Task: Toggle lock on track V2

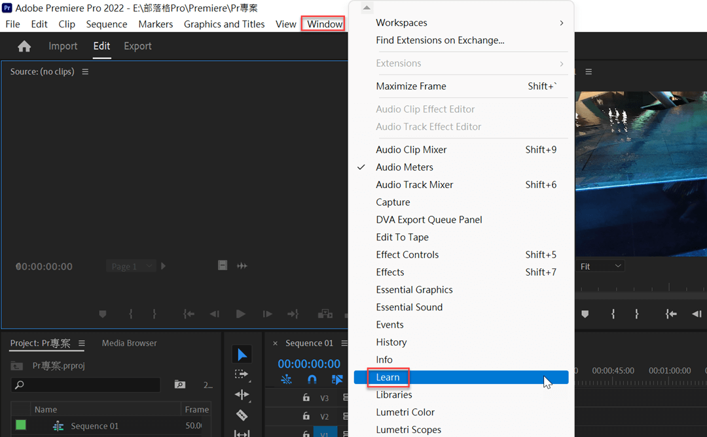Action: (306, 416)
